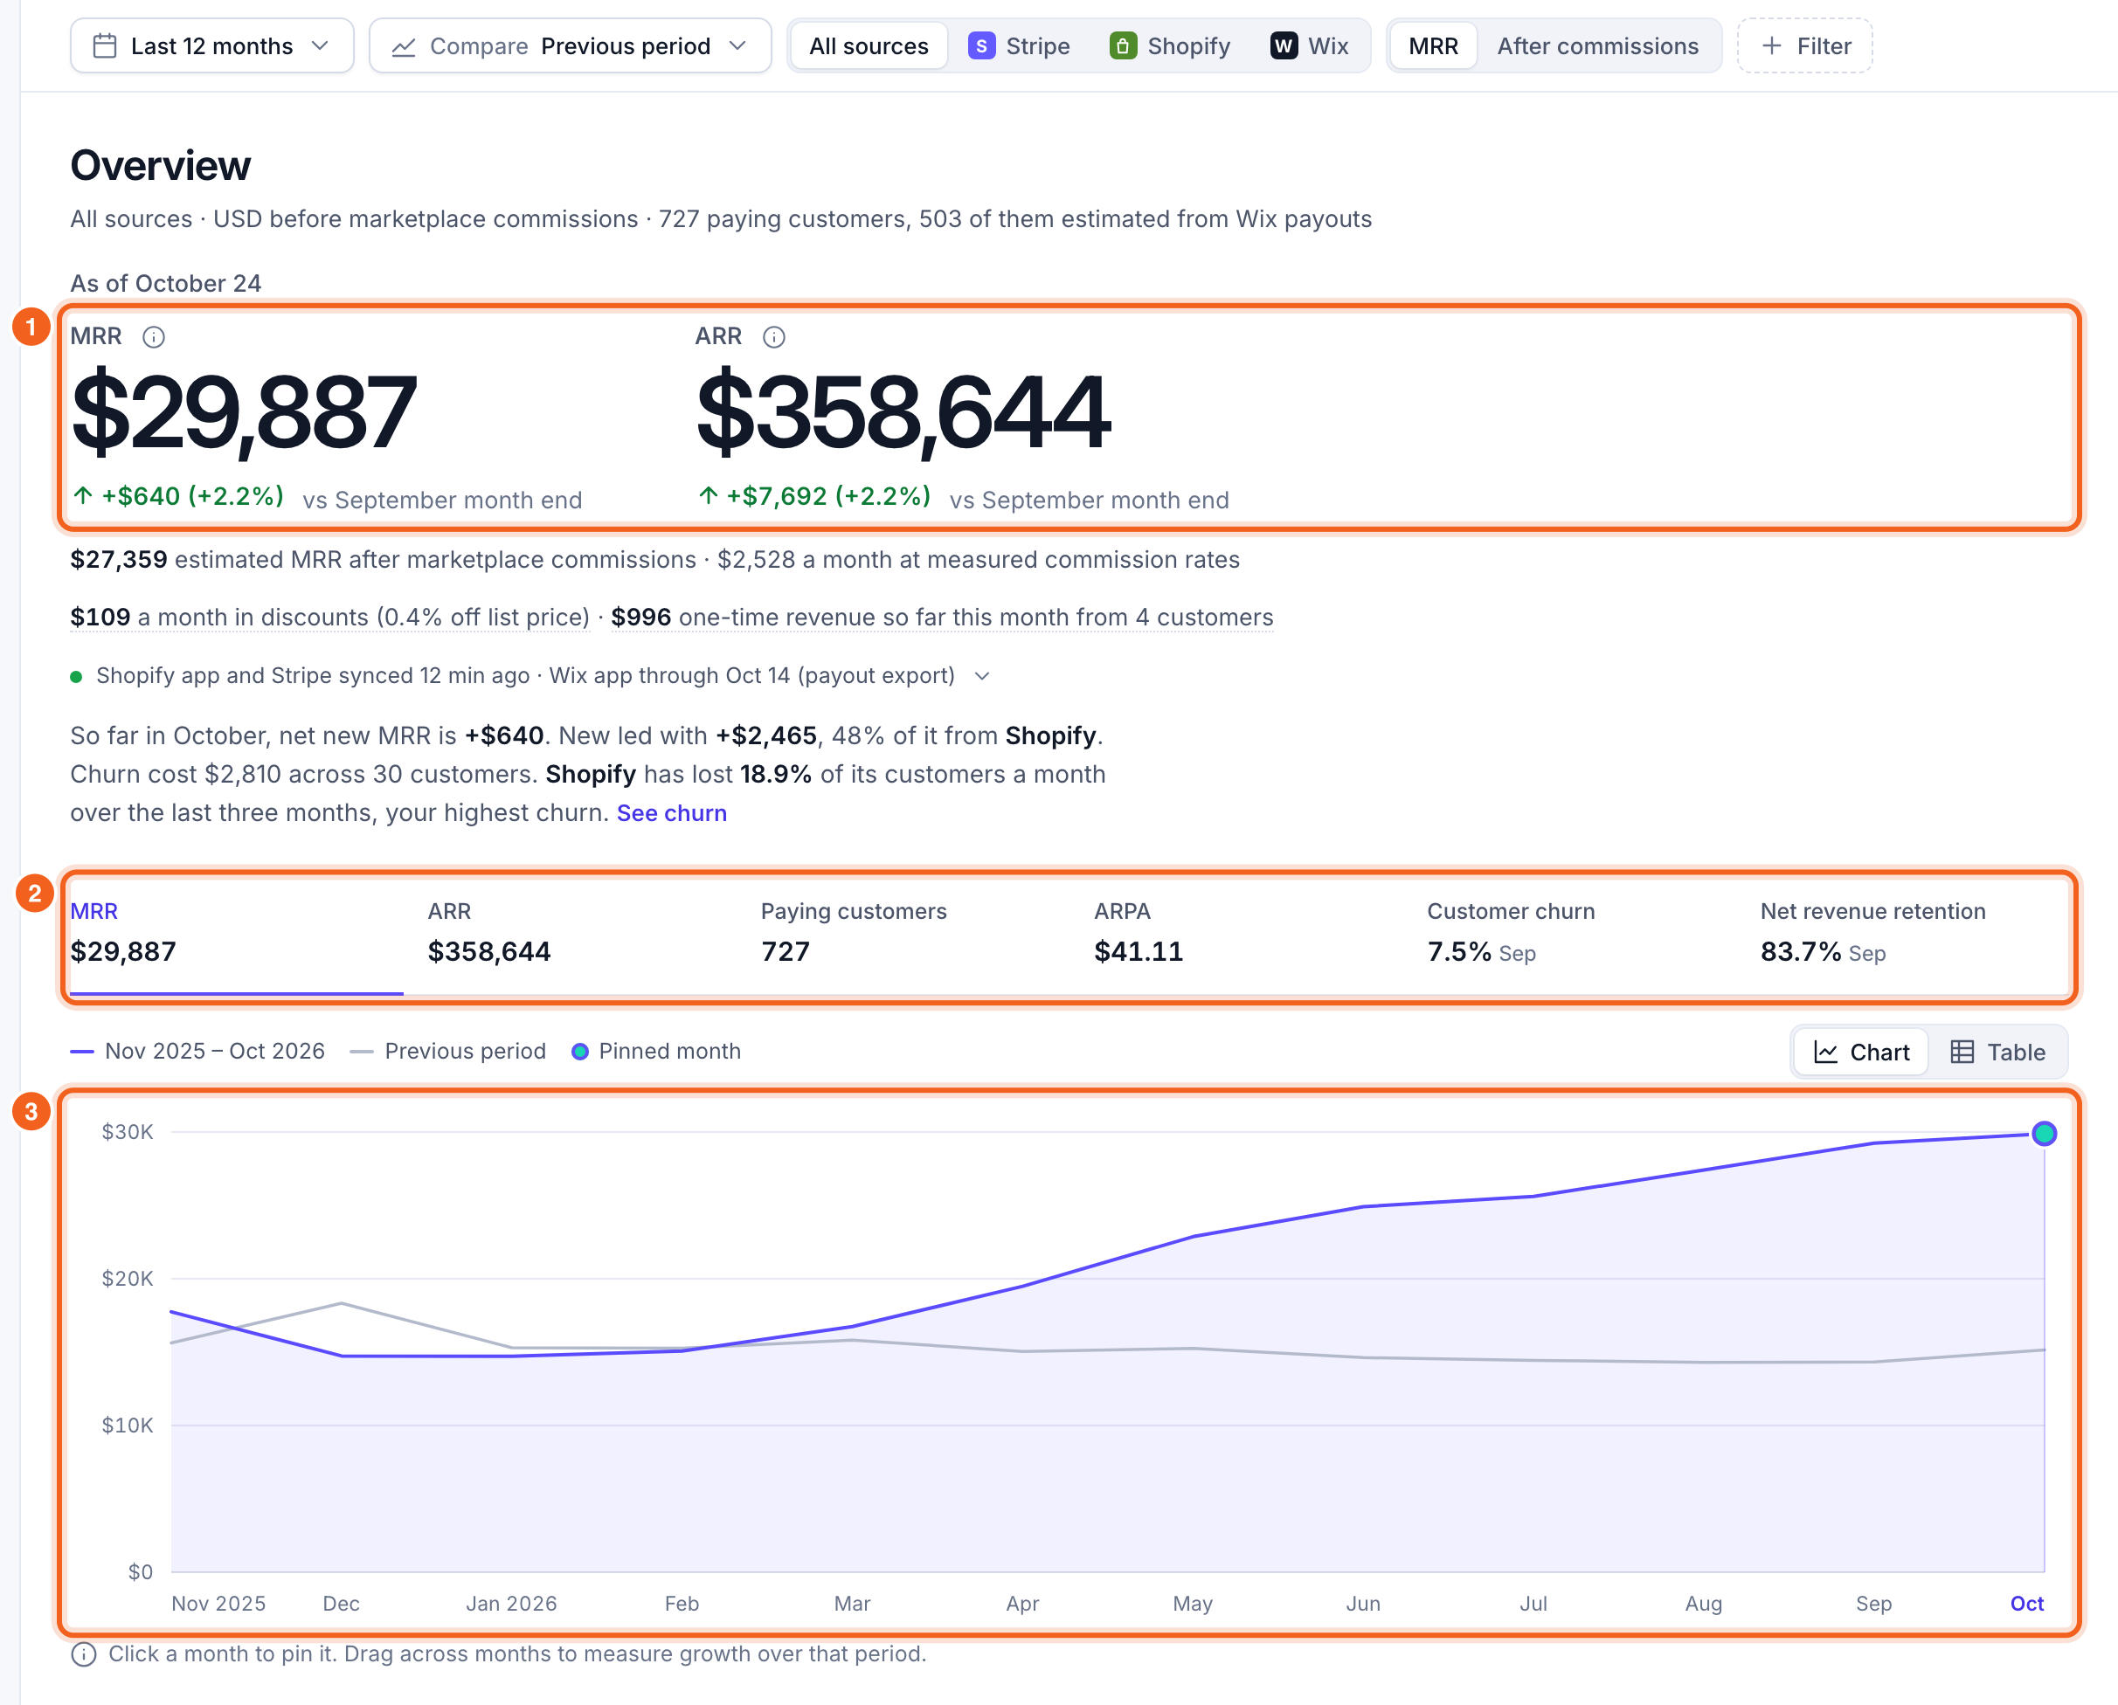The image size is (2118, 1705).
Task: Pin Jan 2026 on chart axis
Action: (511, 1604)
